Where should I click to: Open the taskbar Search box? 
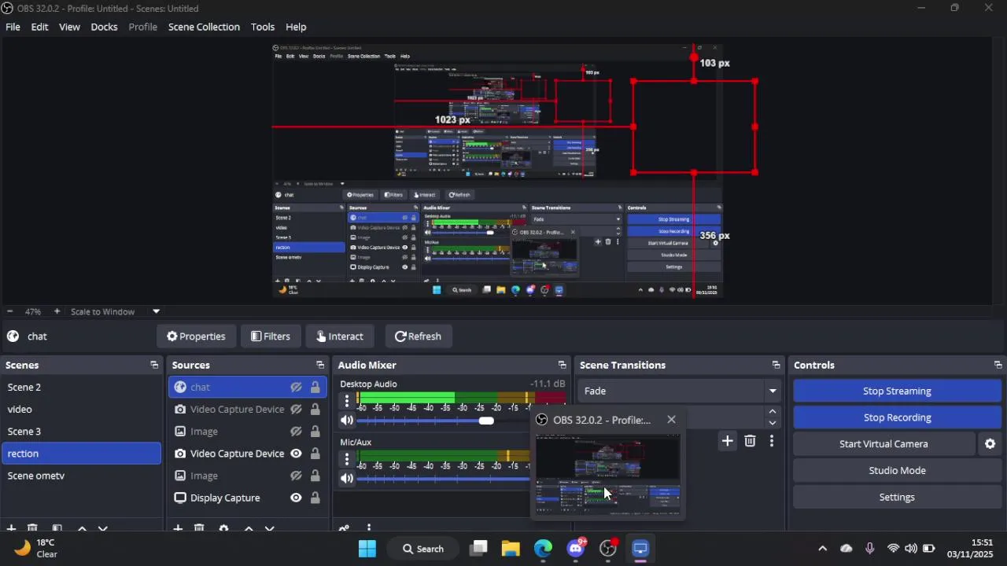423,549
